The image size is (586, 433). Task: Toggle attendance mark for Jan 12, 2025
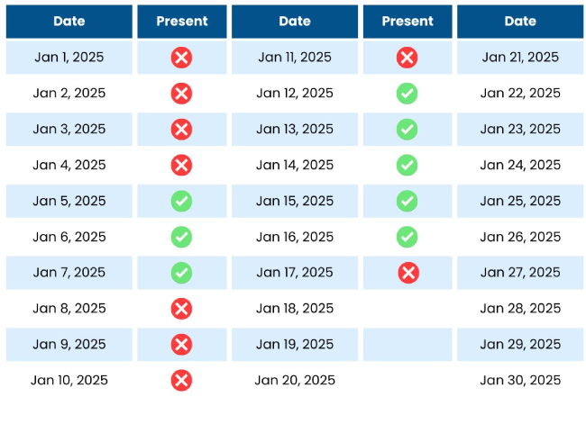coord(407,94)
